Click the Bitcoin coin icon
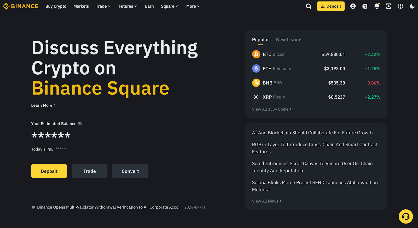The width and height of the screenshot is (418, 228). pos(256,54)
